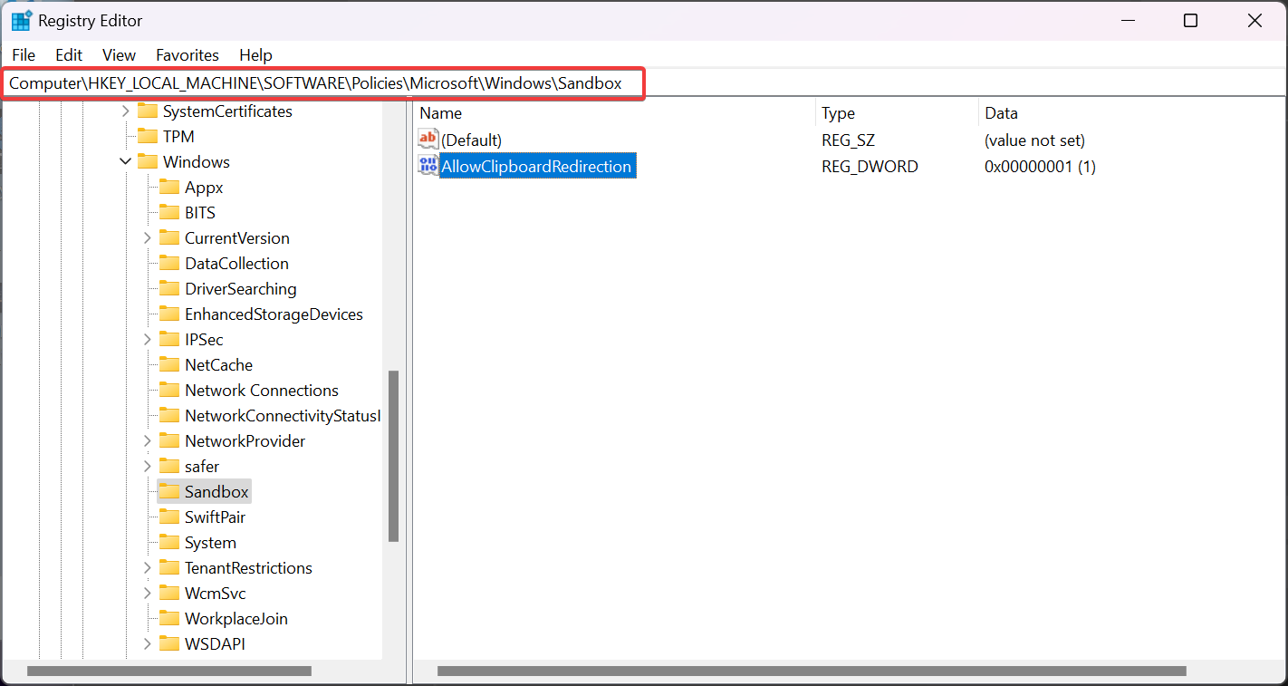Collapse the Windows key
This screenshot has width=1288, height=686.
point(126,162)
